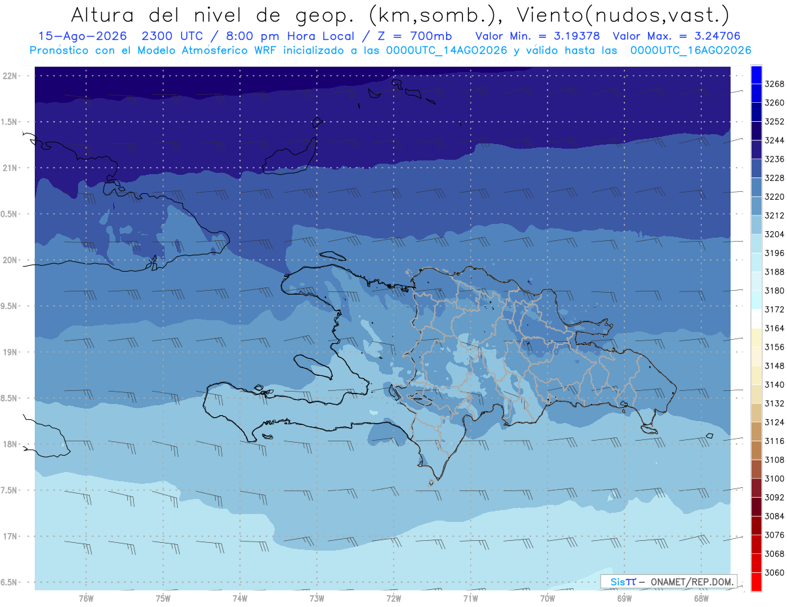Click the legend value '3148'
Screen dimensions: 787x607
(x=775, y=365)
